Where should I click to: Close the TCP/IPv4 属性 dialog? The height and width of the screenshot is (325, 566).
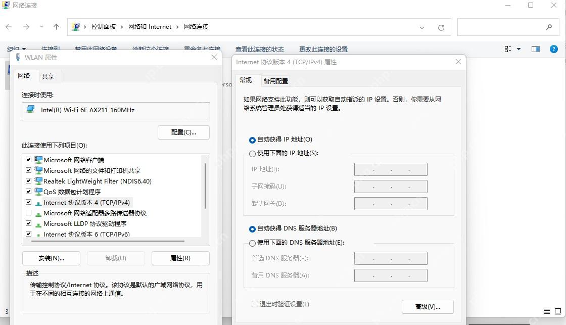pos(458,62)
